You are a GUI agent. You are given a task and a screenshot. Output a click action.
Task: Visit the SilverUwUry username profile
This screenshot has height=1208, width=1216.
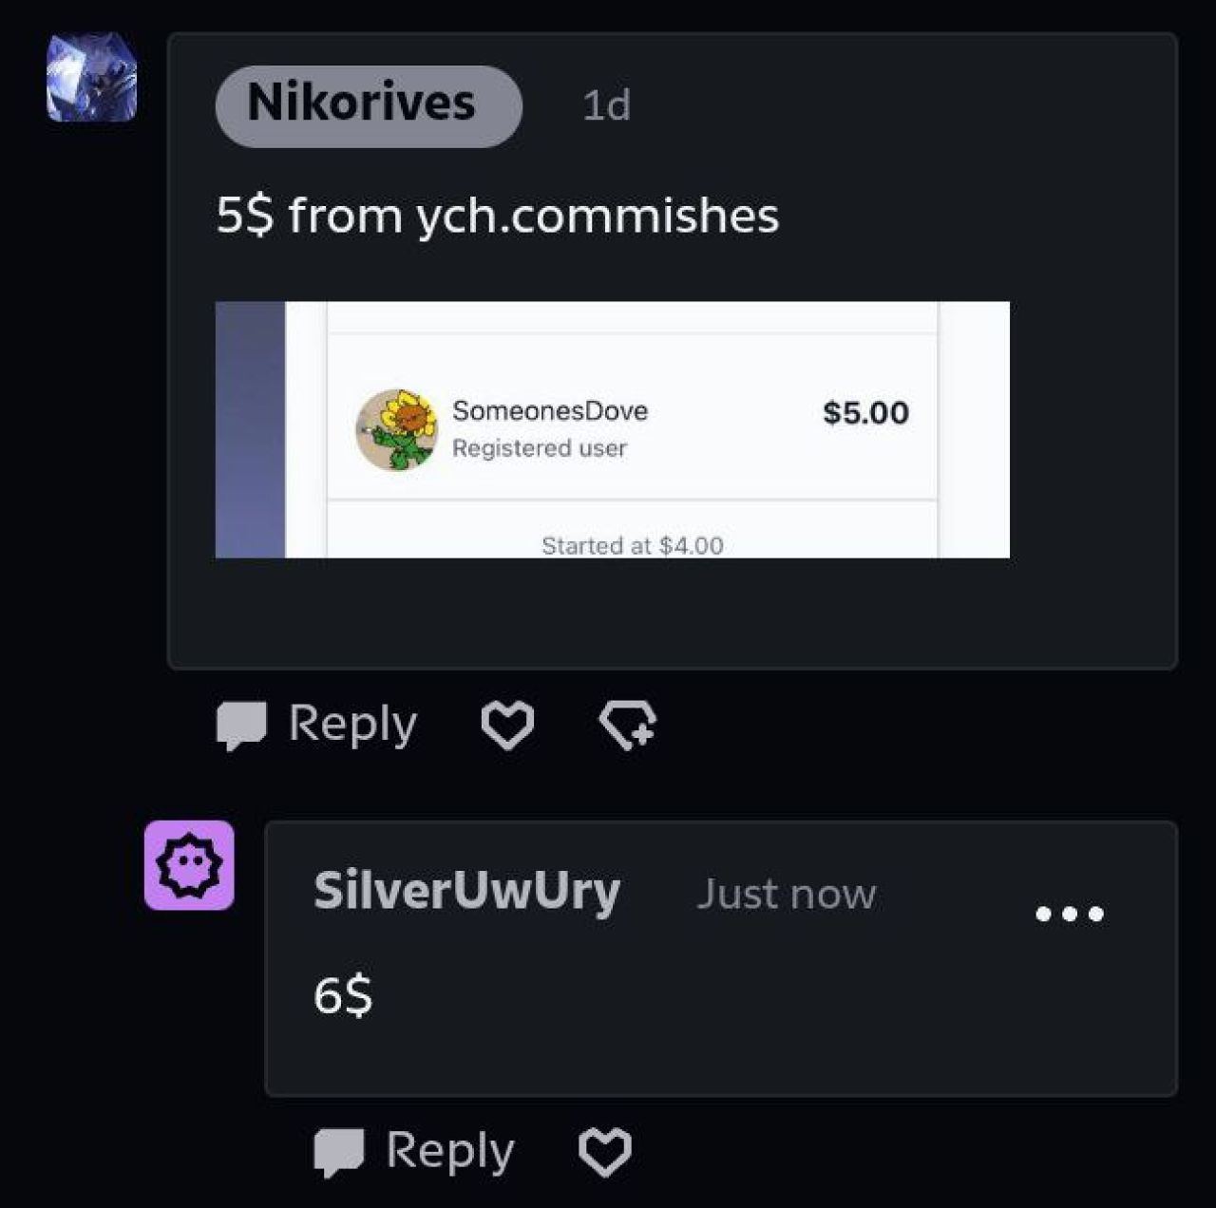[x=466, y=891]
